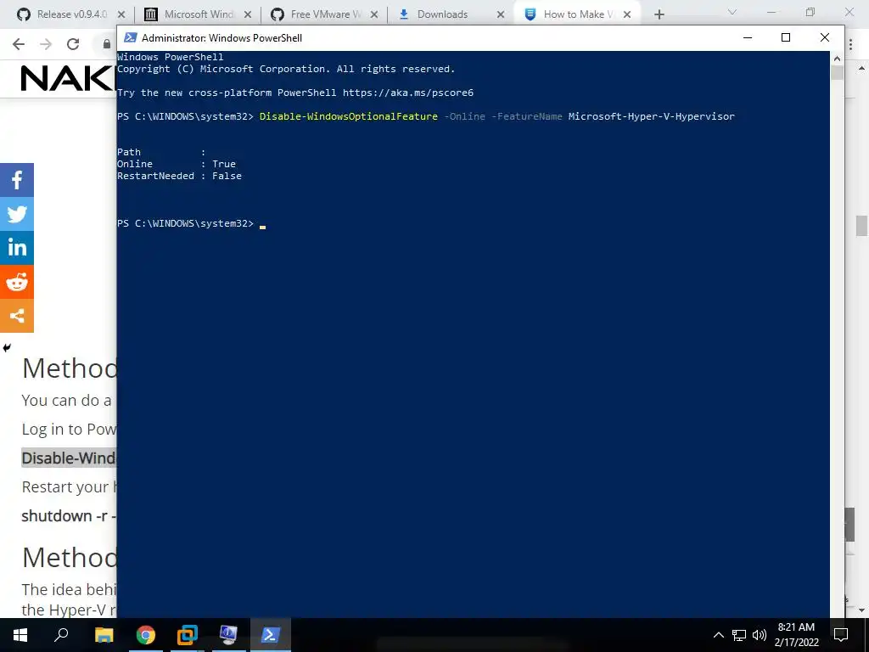This screenshot has width=869, height=652.
Task: Reload the current web page
Action: coord(73,44)
